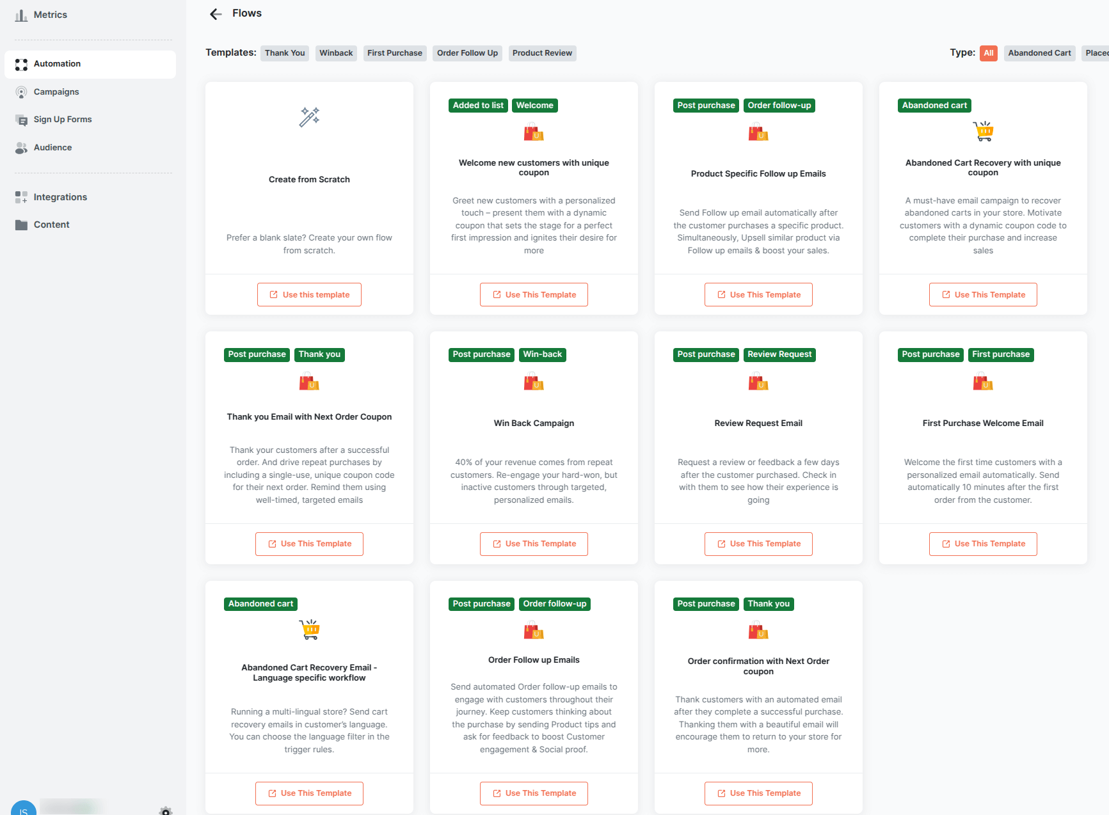Click the shopping cart icon on Abandoned Cart Recovery
This screenshot has height=815, width=1109.
click(983, 131)
